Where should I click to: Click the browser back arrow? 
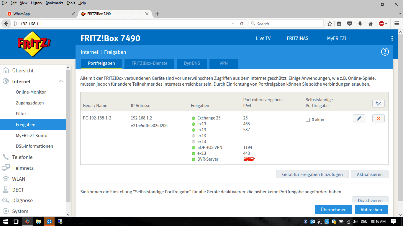(x=6, y=24)
